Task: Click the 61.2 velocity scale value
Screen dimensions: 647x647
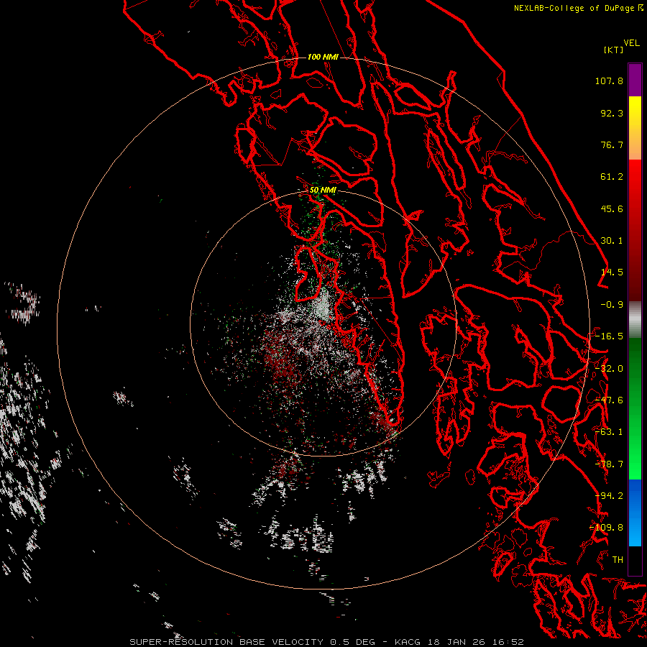Action: pyautogui.click(x=612, y=177)
